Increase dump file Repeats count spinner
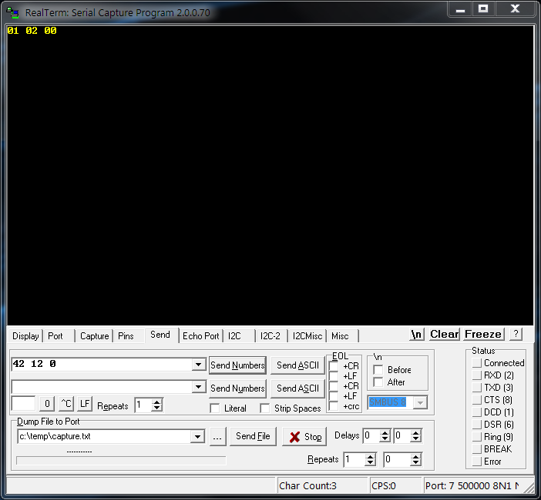 point(370,457)
